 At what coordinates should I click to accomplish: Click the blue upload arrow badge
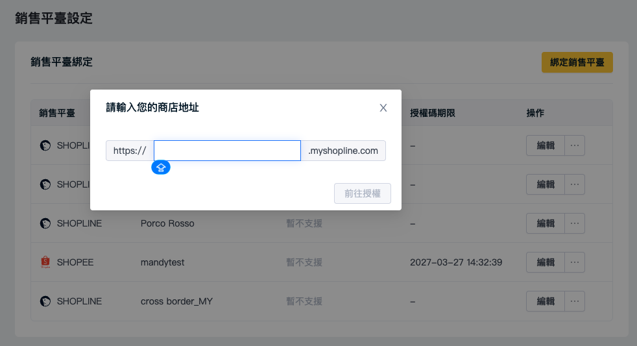161,167
